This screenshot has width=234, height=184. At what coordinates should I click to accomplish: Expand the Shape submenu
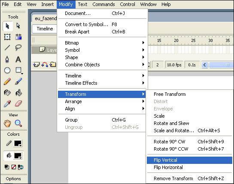[x=102, y=57]
